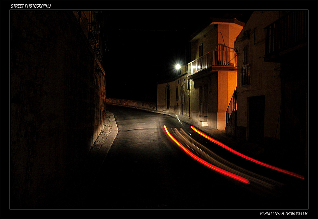This screenshot has width=318, height=219.
Task: Click the dark doorway on the right building
Action: click(256, 119)
